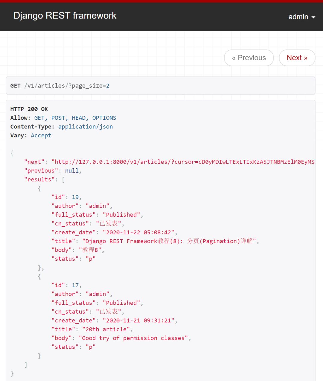Expand the caret next to admin username

(x=313, y=17)
